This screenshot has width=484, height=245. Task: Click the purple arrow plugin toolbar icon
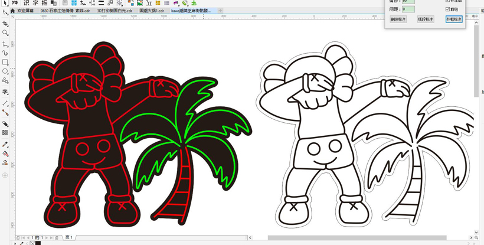[176, 3]
